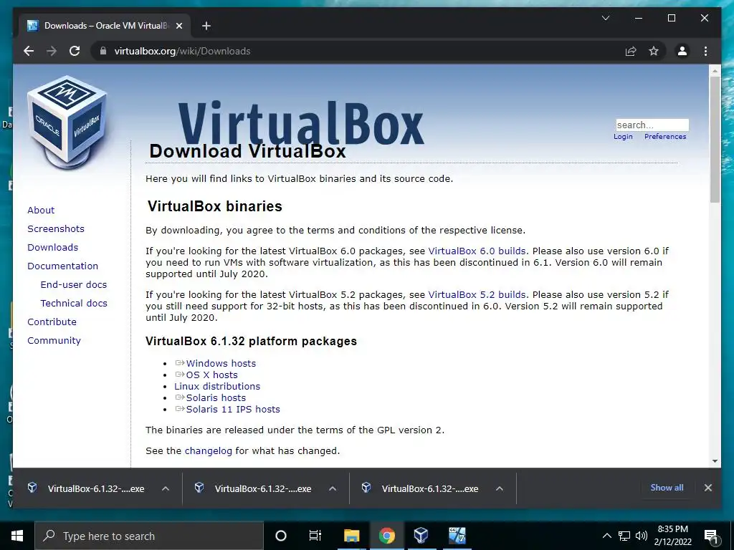734x550 pixels.
Task: Open Chrome three-dot menu
Action: (x=705, y=51)
